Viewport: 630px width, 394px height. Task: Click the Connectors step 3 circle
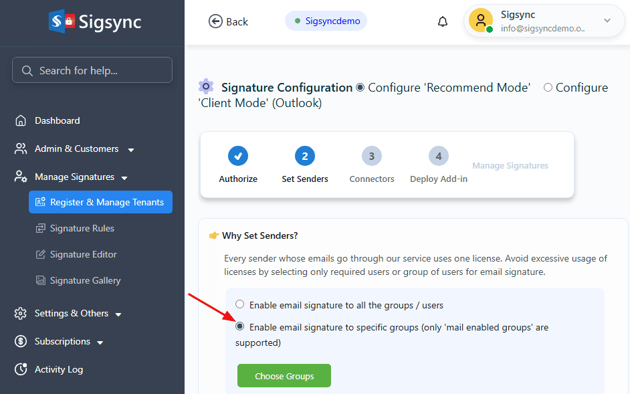pyautogui.click(x=372, y=157)
